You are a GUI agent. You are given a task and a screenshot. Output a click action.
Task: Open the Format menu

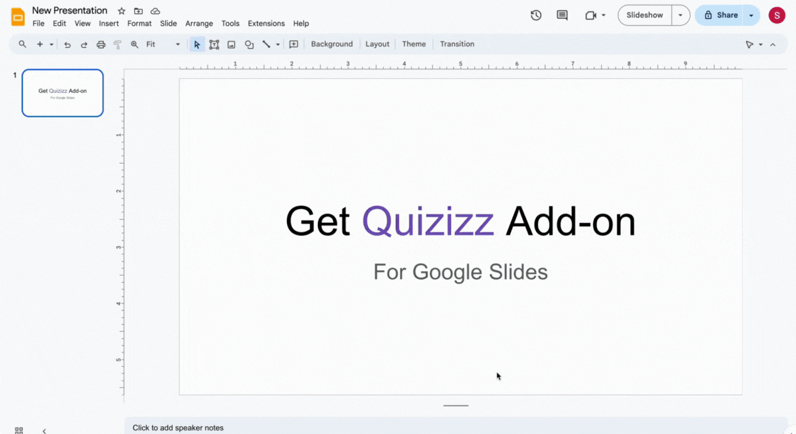tap(140, 24)
